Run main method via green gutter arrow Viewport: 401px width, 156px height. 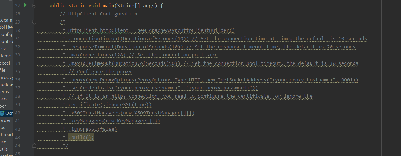pos(25,5)
